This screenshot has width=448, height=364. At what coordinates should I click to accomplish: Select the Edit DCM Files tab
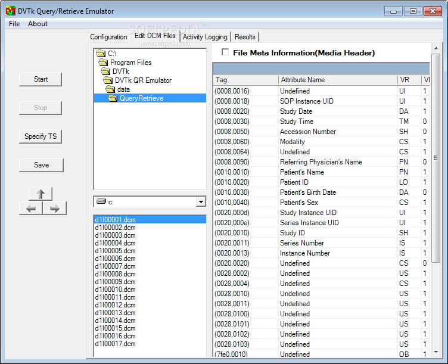[x=155, y=36]
